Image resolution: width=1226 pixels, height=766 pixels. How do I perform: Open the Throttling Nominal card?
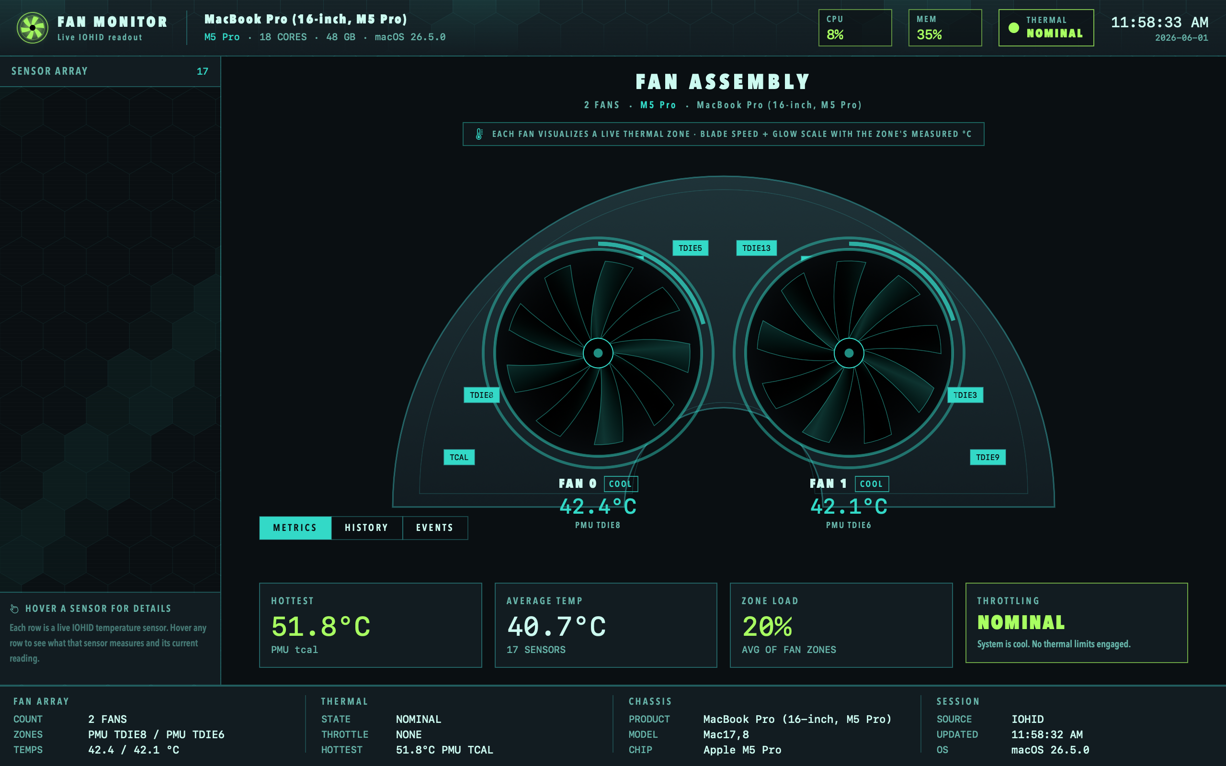[1077, 623]
